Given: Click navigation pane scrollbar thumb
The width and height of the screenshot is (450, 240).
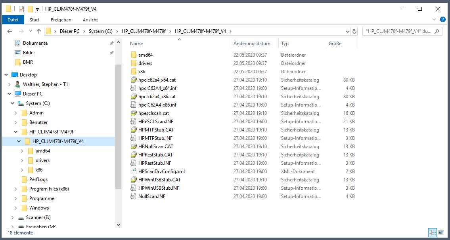Looking at the screenshot, I should (119, 127).
